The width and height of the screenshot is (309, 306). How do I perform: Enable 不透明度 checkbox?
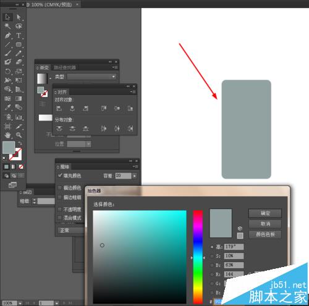[x=60, y=210]
